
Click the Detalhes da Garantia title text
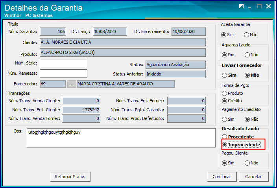43,8
